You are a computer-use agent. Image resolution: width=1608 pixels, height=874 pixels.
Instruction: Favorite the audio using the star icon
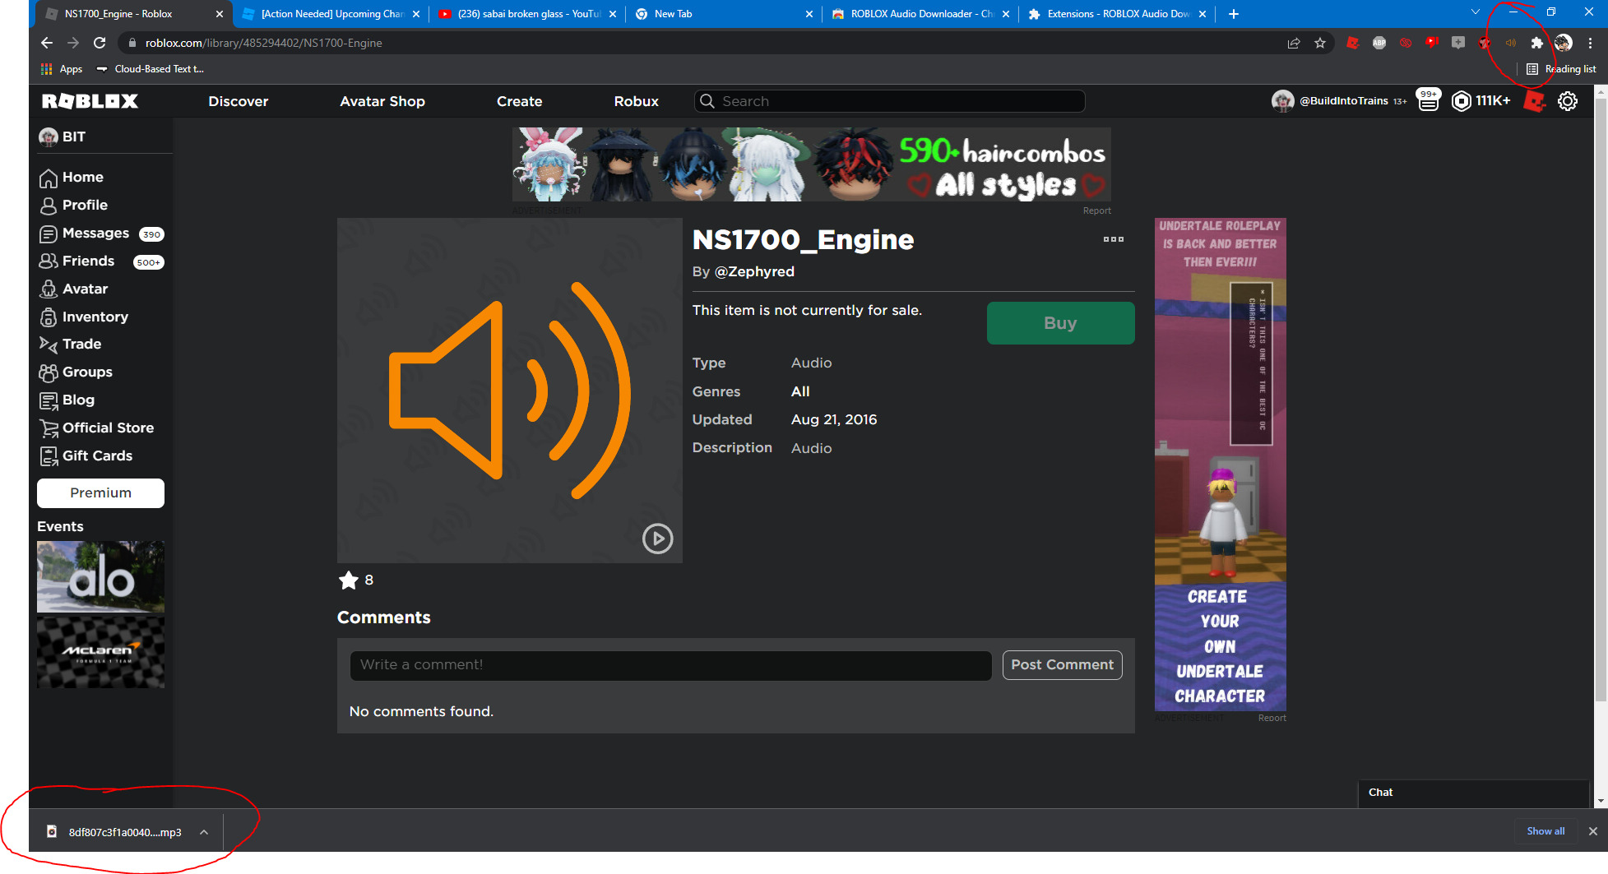(348, 580)
